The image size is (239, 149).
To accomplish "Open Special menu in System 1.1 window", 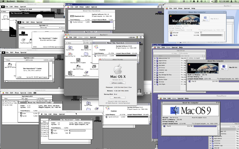I will click(x=39, y=22).
